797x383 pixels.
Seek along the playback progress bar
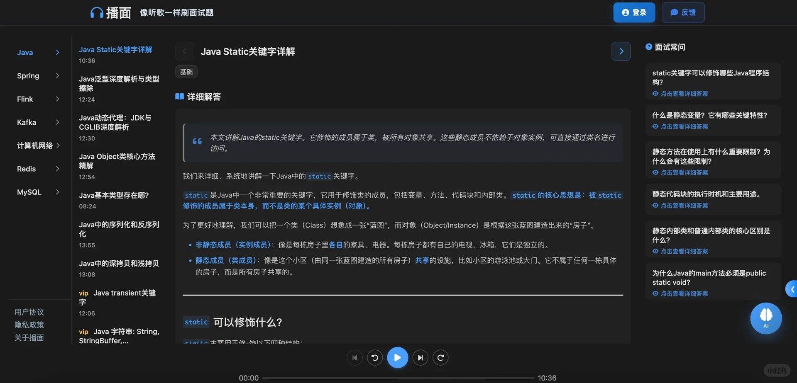point(397,378)
